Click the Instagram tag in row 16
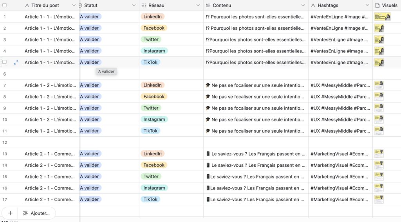This screenshot has width=401, height=222. [154, 188]
